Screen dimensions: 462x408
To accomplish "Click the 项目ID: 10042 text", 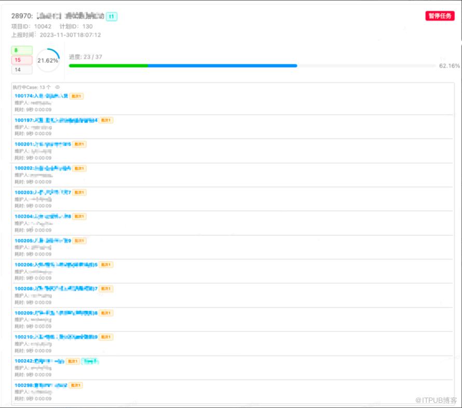I will (31, 26).
